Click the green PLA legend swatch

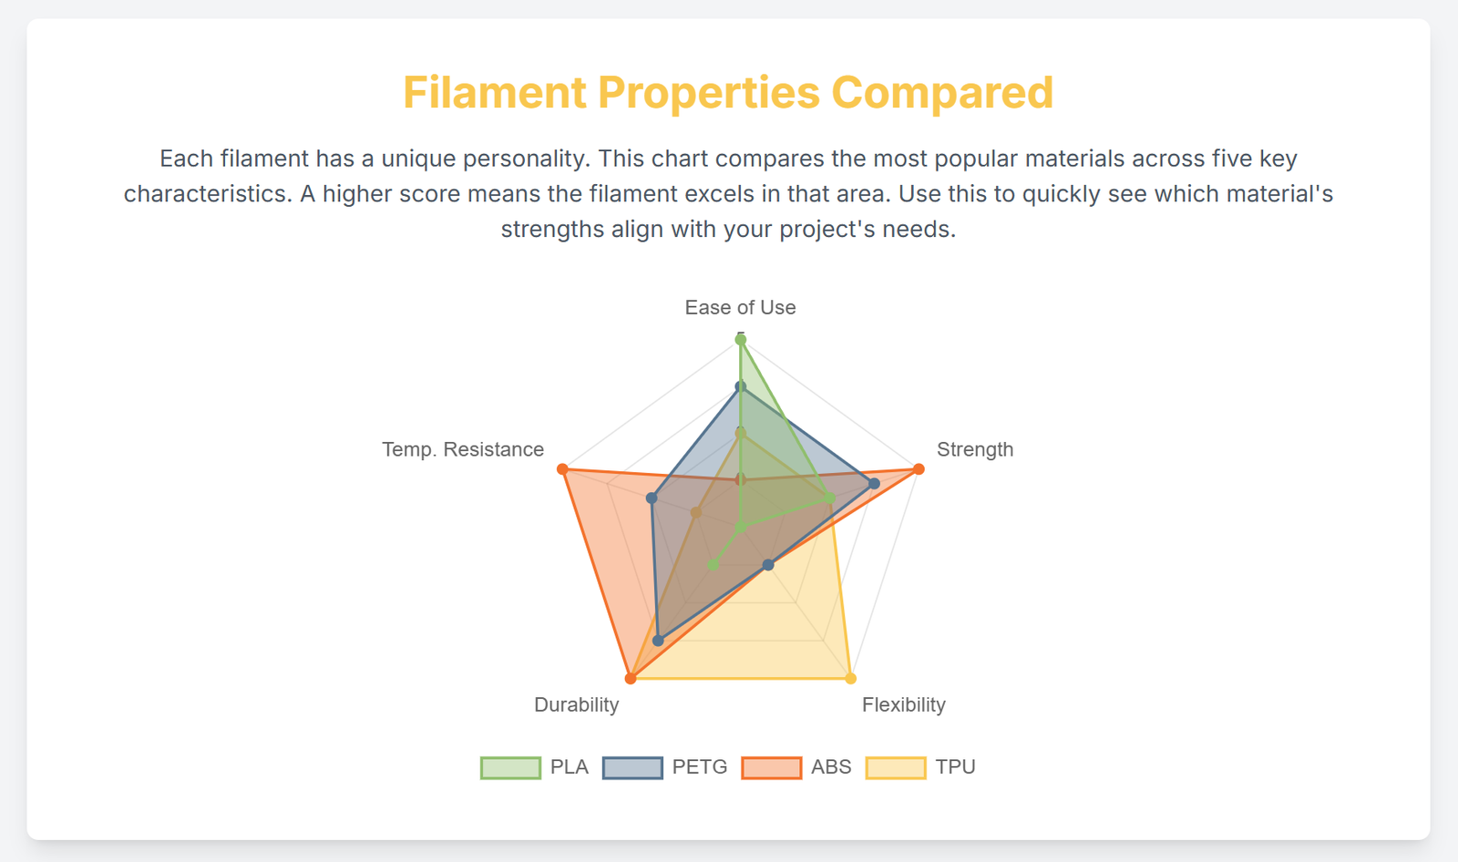510,767
